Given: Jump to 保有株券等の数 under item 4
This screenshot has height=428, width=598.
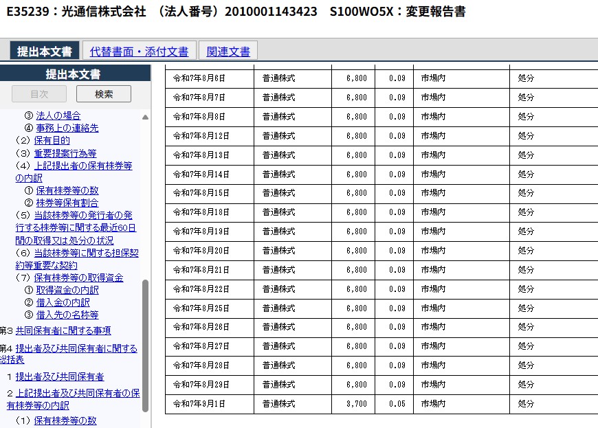Looking at the screenshot, I should point(67,190).
